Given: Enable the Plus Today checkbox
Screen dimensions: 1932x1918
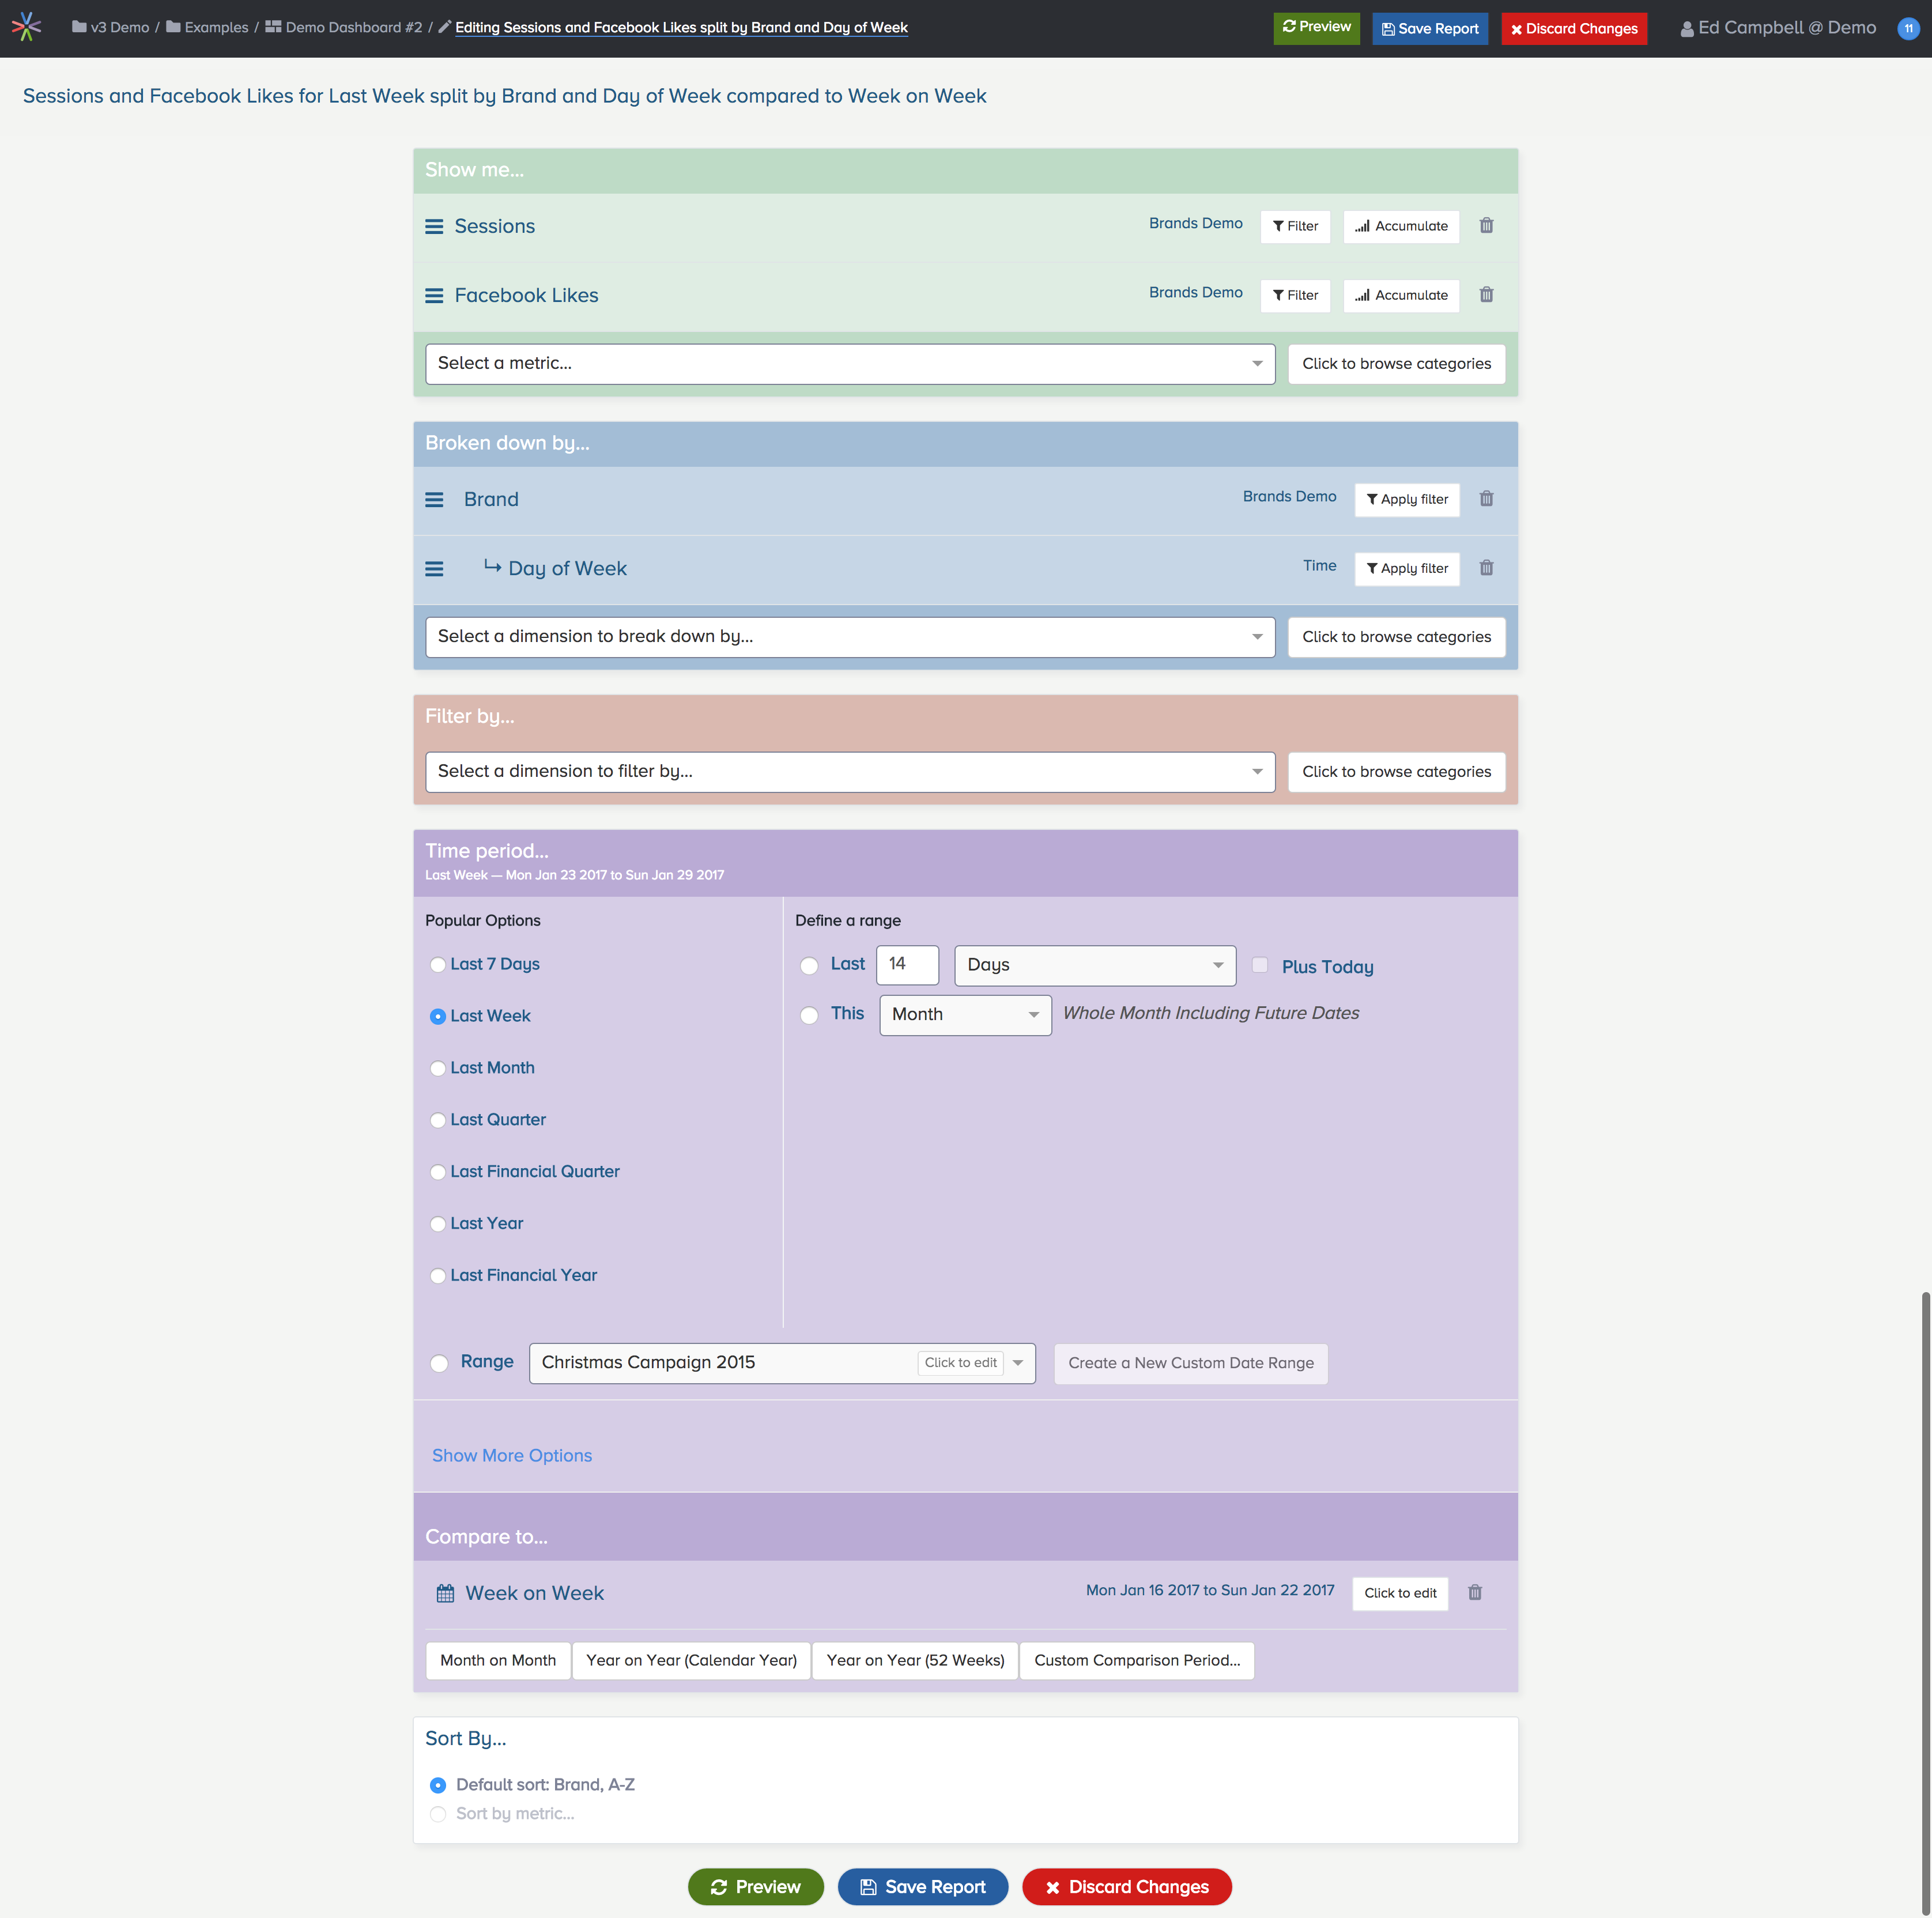Looking at the screenshot, I should tap(1260, 965).
